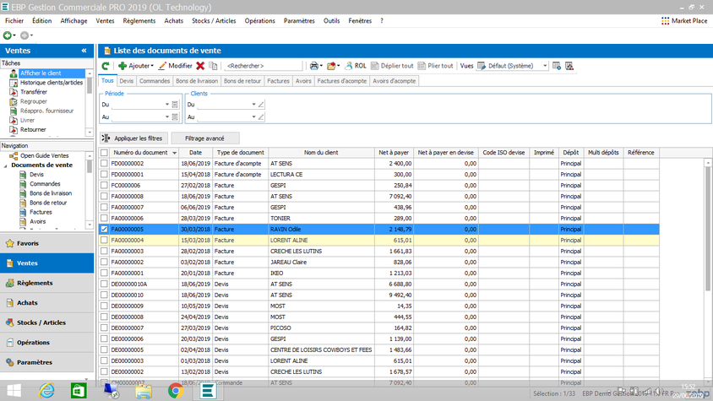Open Market Place
Image resolution: width=713 pixels, height=401 pixels.
[x=684, y=21]
